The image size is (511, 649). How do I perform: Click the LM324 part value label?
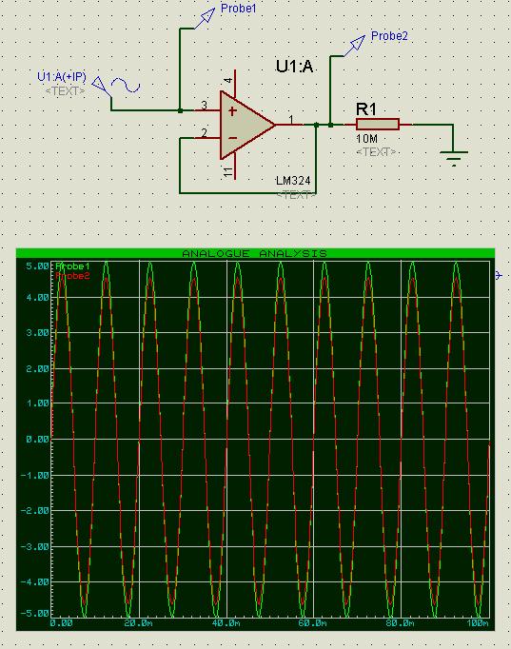(x=293, y=181)
